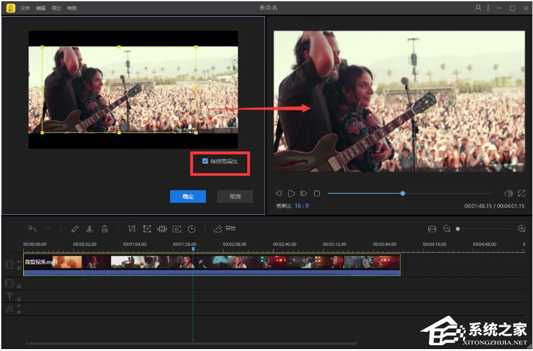The image size is (533, 351).
Task: Toggle the preview volume speaker icon
Action: pyautogui.click(x=508, y=193)
